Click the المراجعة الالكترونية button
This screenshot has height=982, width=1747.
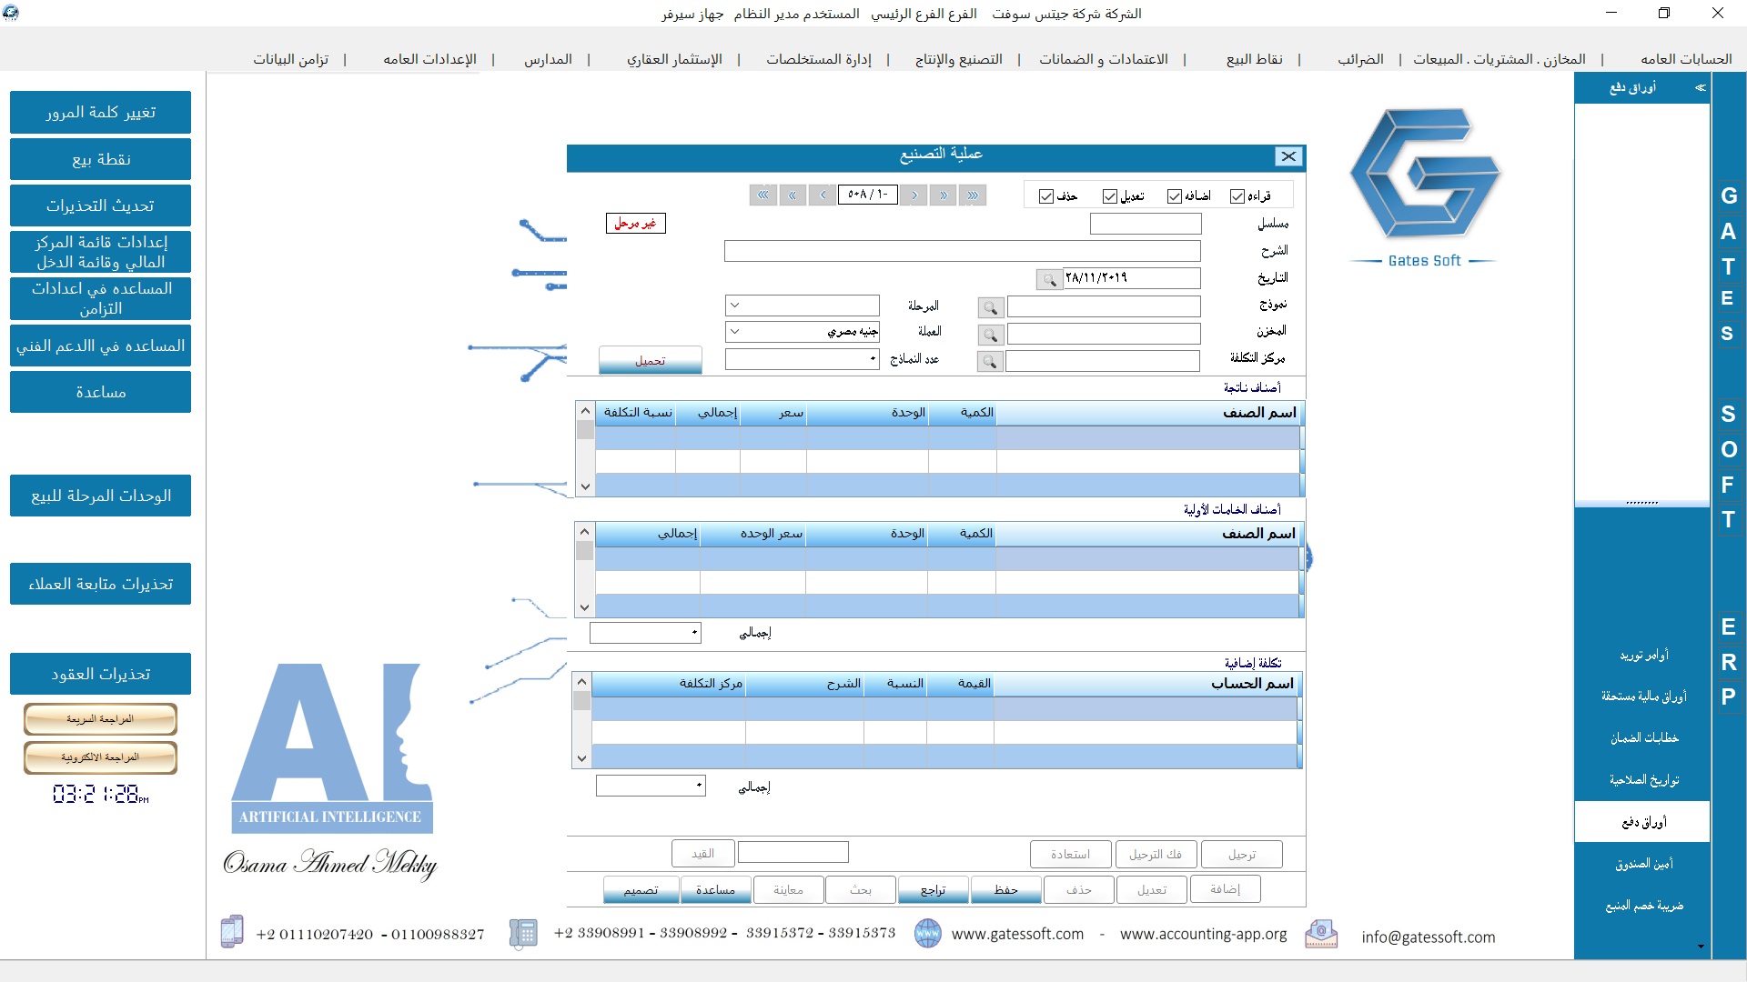click(100, 757)
